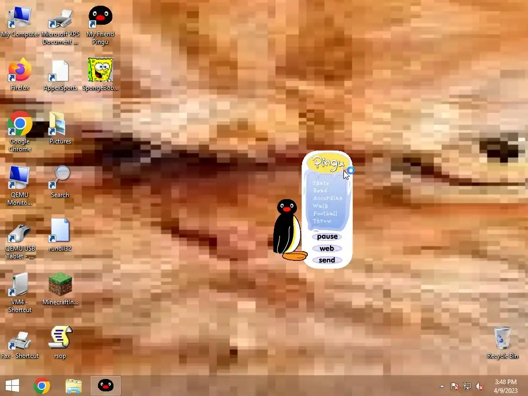Select the AppexSports desktop shortcut
528x396 pixels.
60,75
